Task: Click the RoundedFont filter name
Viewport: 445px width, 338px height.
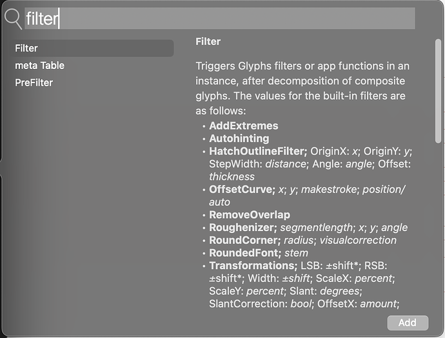Action: point(245,252)
